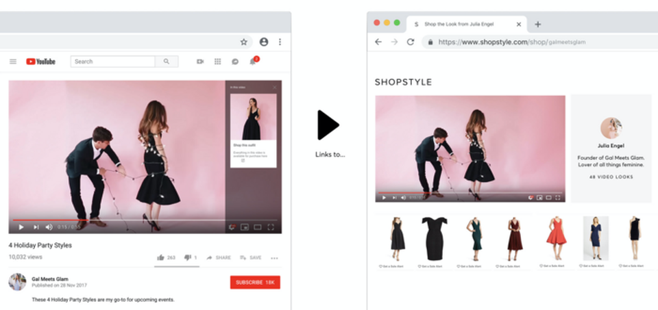
Task: Open the browser profile avatar icon
Action: [x=263, y=42]
